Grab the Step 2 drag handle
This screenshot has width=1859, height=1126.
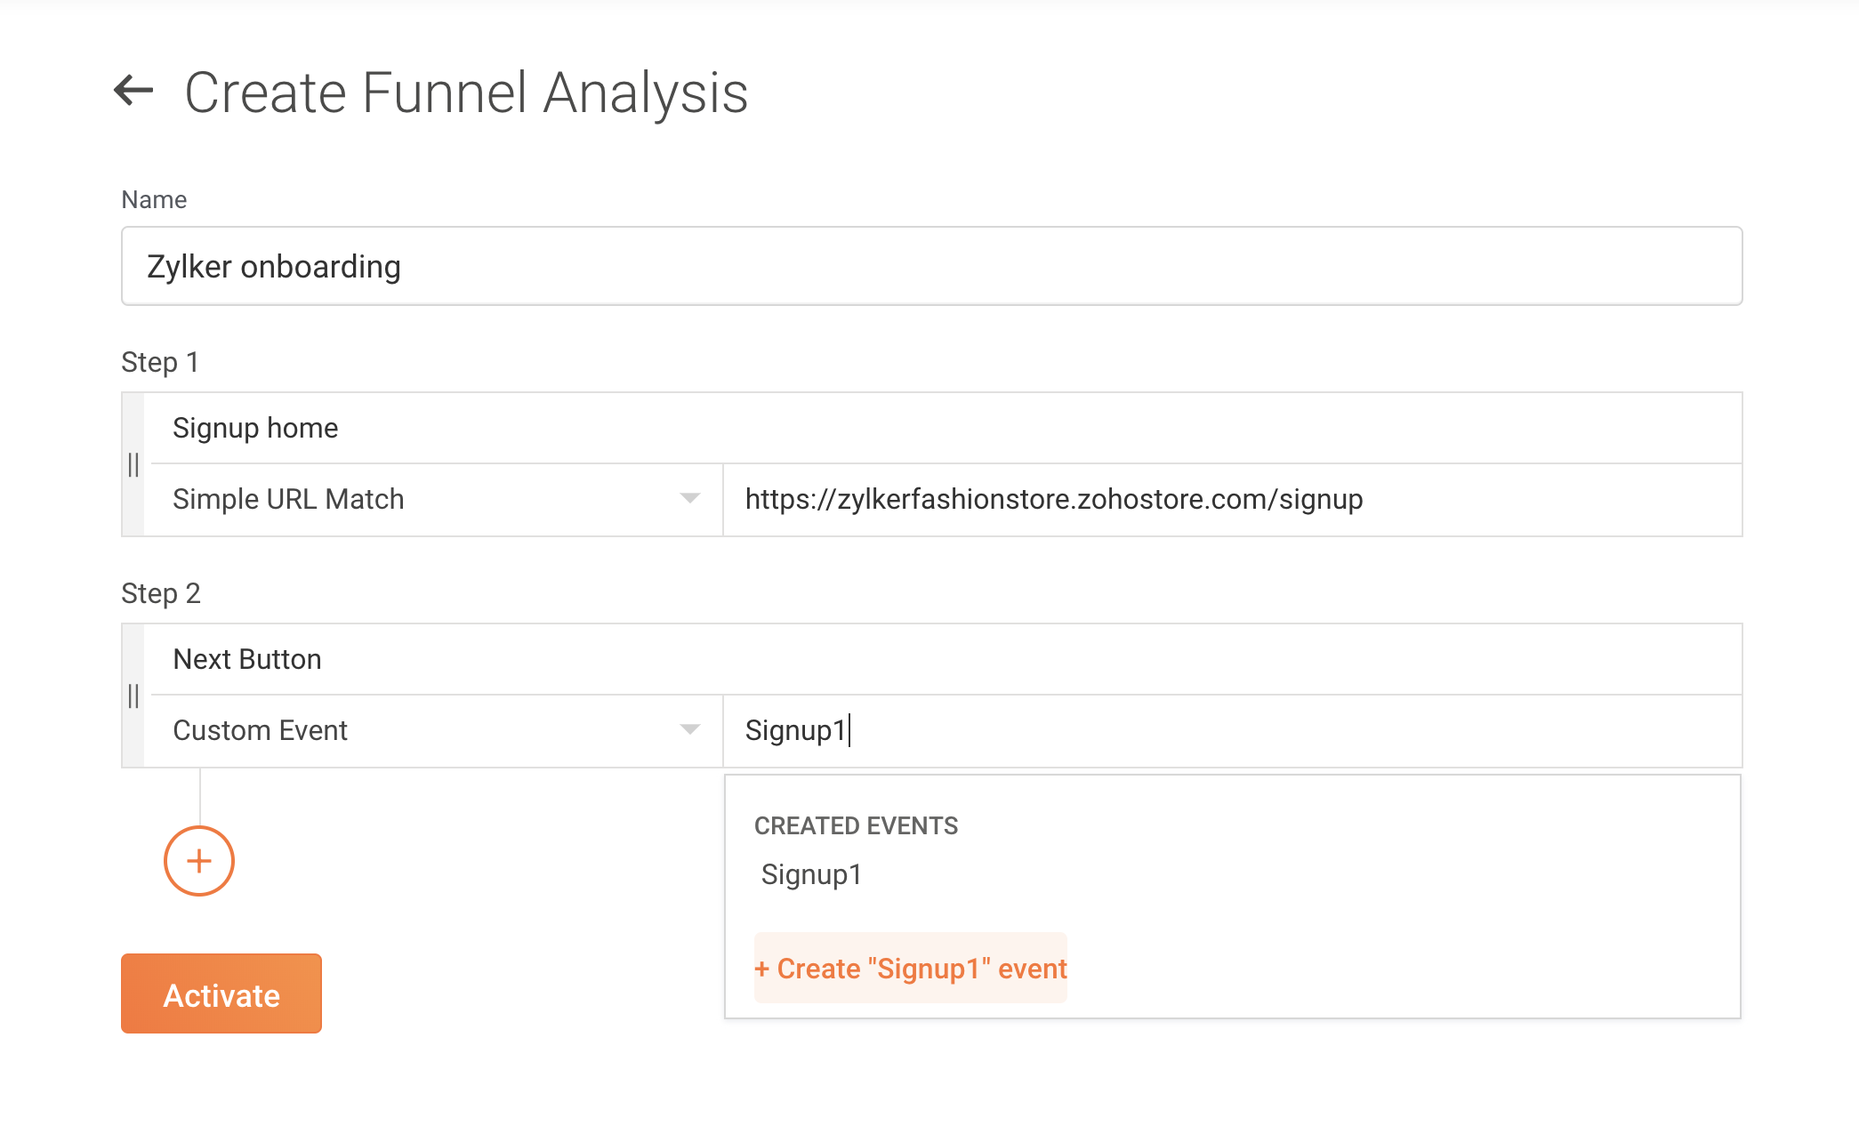133,696
